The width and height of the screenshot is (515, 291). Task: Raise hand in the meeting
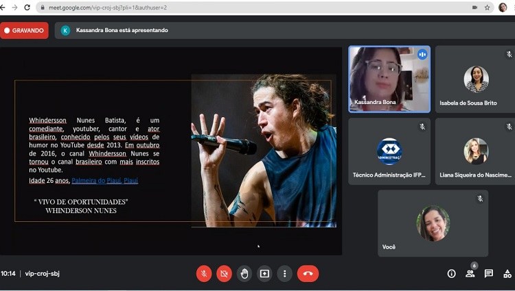pos(244,273)
